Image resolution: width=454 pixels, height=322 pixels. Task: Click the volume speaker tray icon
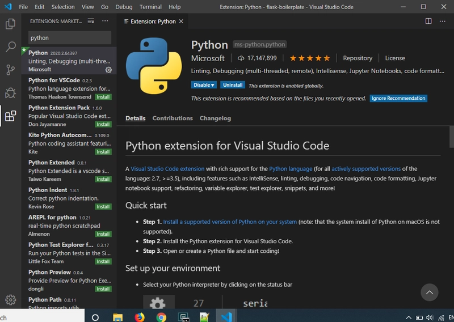coord(430,317)
